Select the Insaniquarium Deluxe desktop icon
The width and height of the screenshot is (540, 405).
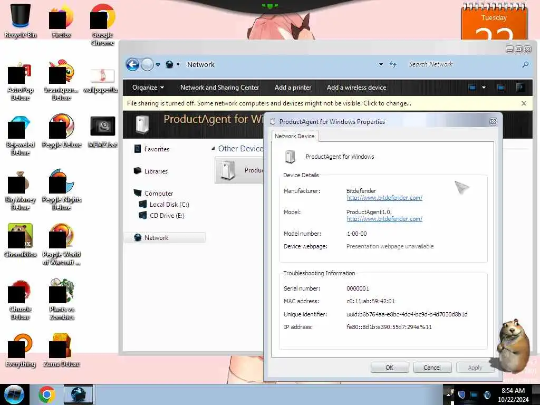[x=61, y=81]
